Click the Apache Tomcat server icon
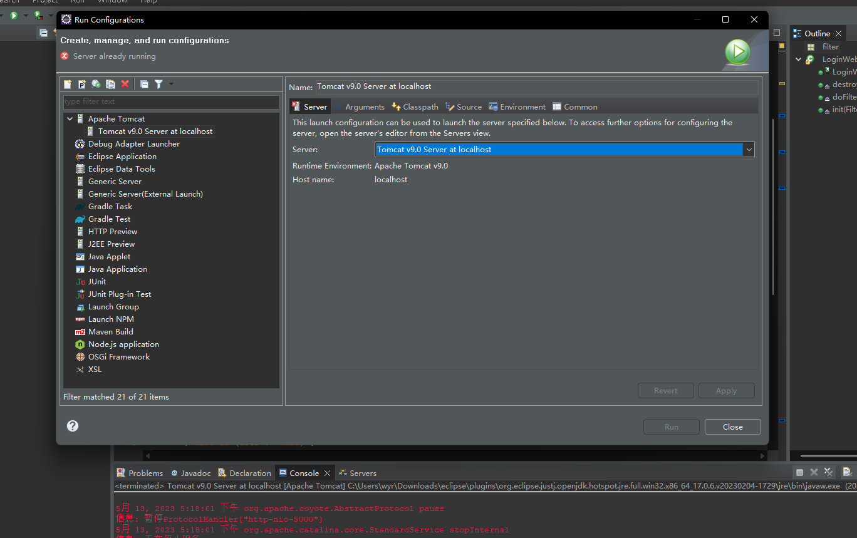The height and width of the screenshot is (538, 857). [80, 118]
